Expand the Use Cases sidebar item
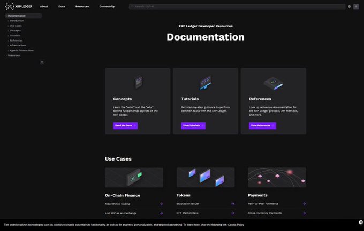The width and height of the screenshot is (364, 231). [16, 26]
